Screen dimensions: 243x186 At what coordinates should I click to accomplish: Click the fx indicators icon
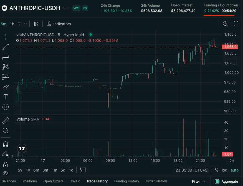click(x=49, y=24)
